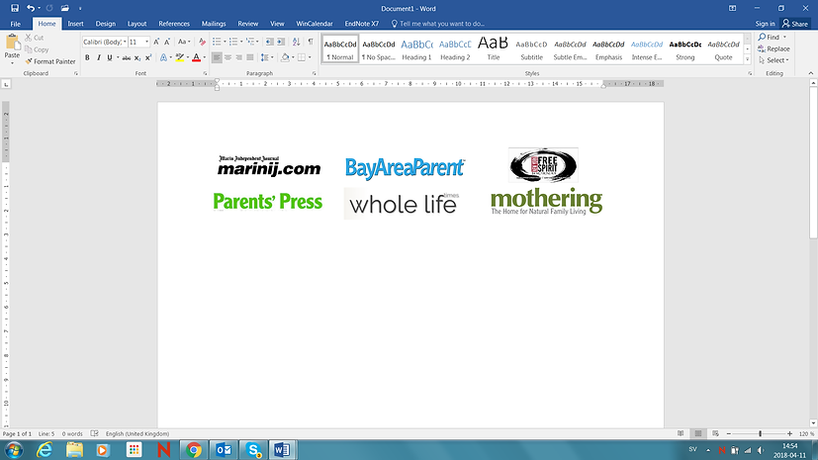Toggle Print Layout view in status bar
This screenshot has width=818, height=460.
698,433
